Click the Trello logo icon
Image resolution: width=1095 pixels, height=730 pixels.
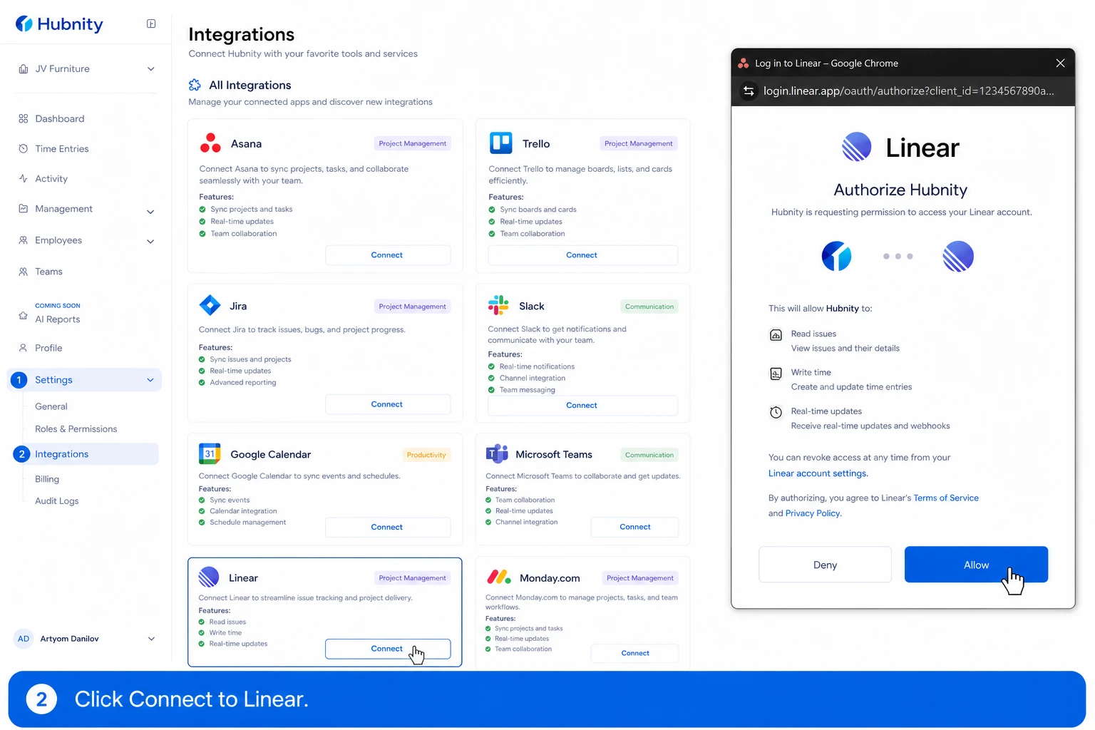coord(501,143)
